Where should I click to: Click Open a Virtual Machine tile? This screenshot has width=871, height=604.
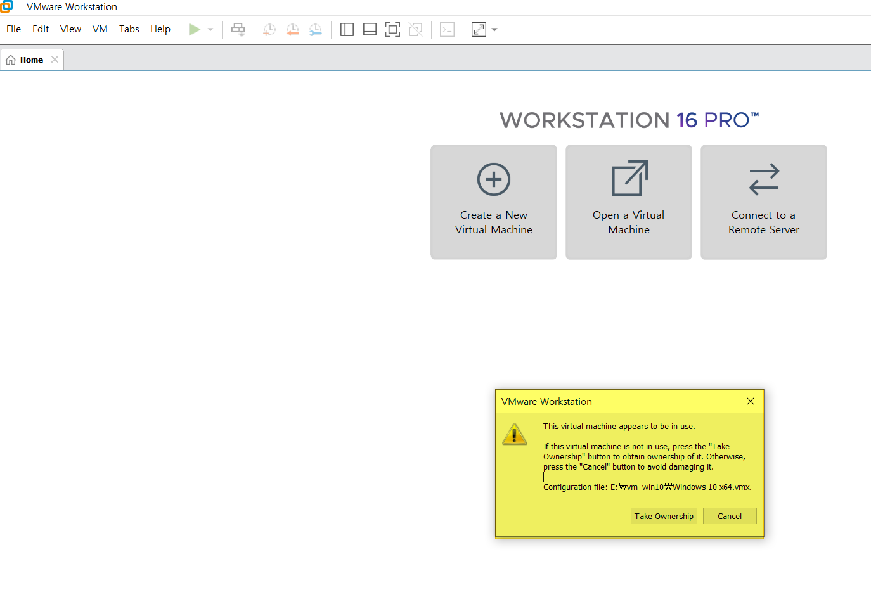tap(629, 202)
